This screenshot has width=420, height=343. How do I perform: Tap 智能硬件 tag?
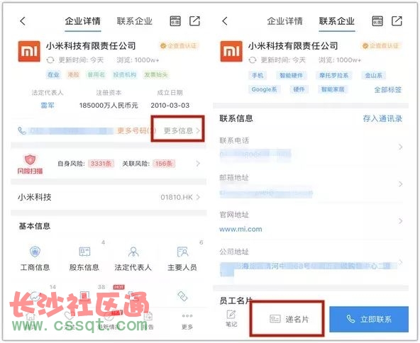coord(291,75)
